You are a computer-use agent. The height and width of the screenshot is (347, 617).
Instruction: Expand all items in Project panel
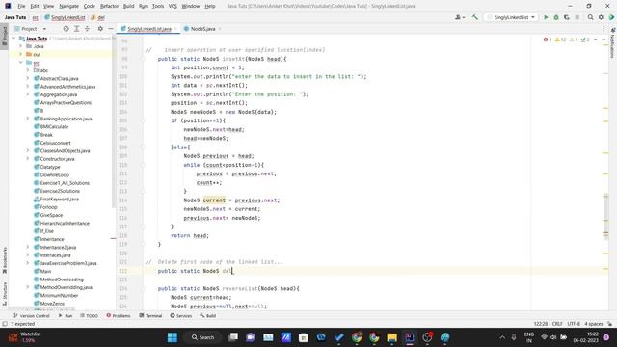77,29
